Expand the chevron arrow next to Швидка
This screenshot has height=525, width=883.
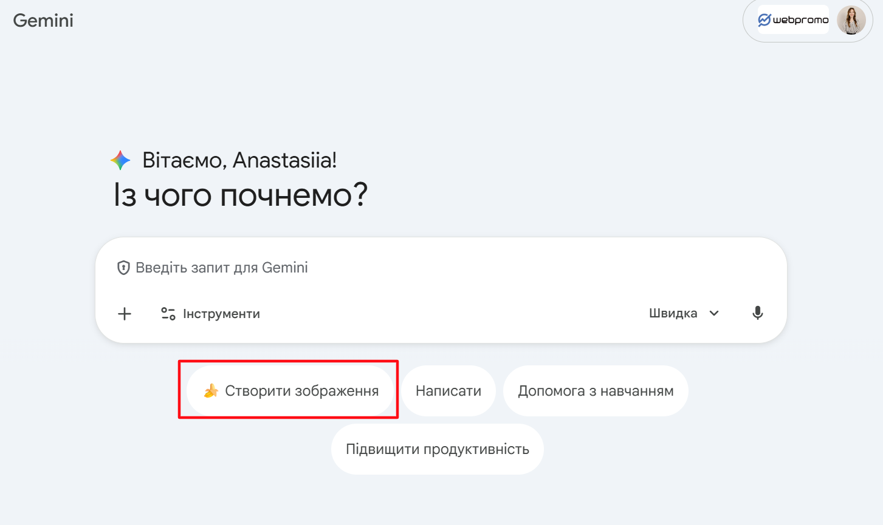point(715,313)
